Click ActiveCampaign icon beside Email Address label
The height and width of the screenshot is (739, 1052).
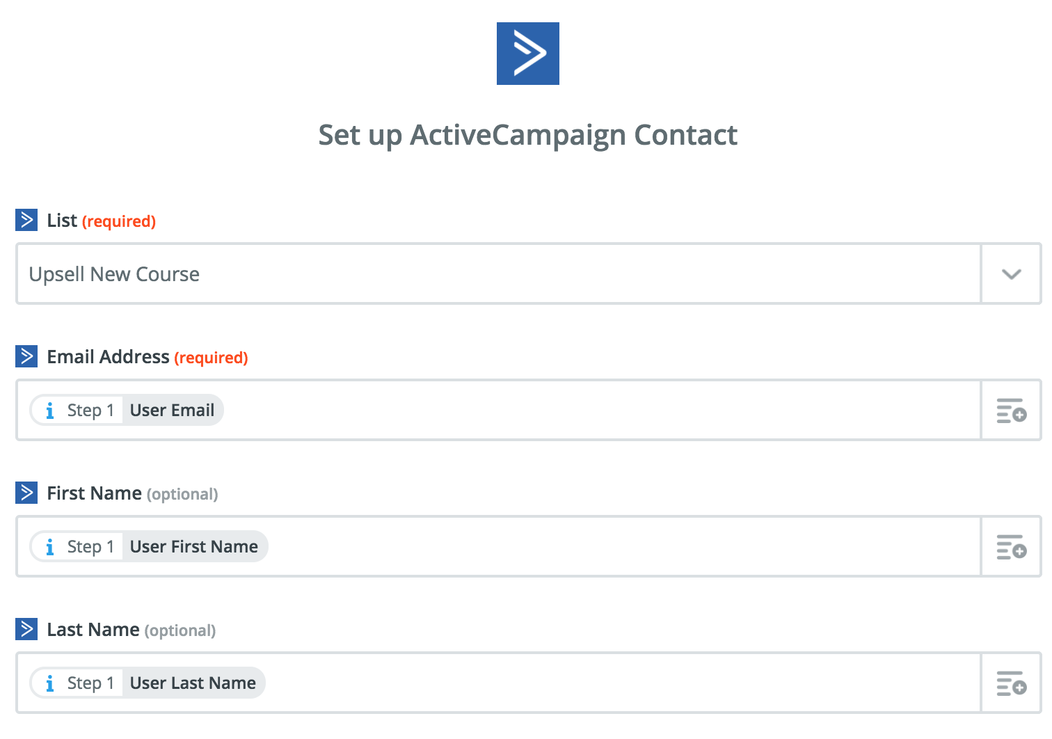pyautogui.click(x=26, y=356)
